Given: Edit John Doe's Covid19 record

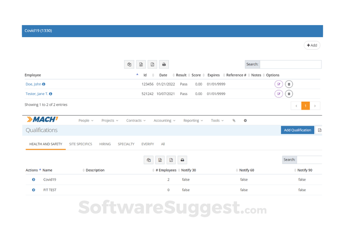Looking at the screenshot, I should (278, 84).
